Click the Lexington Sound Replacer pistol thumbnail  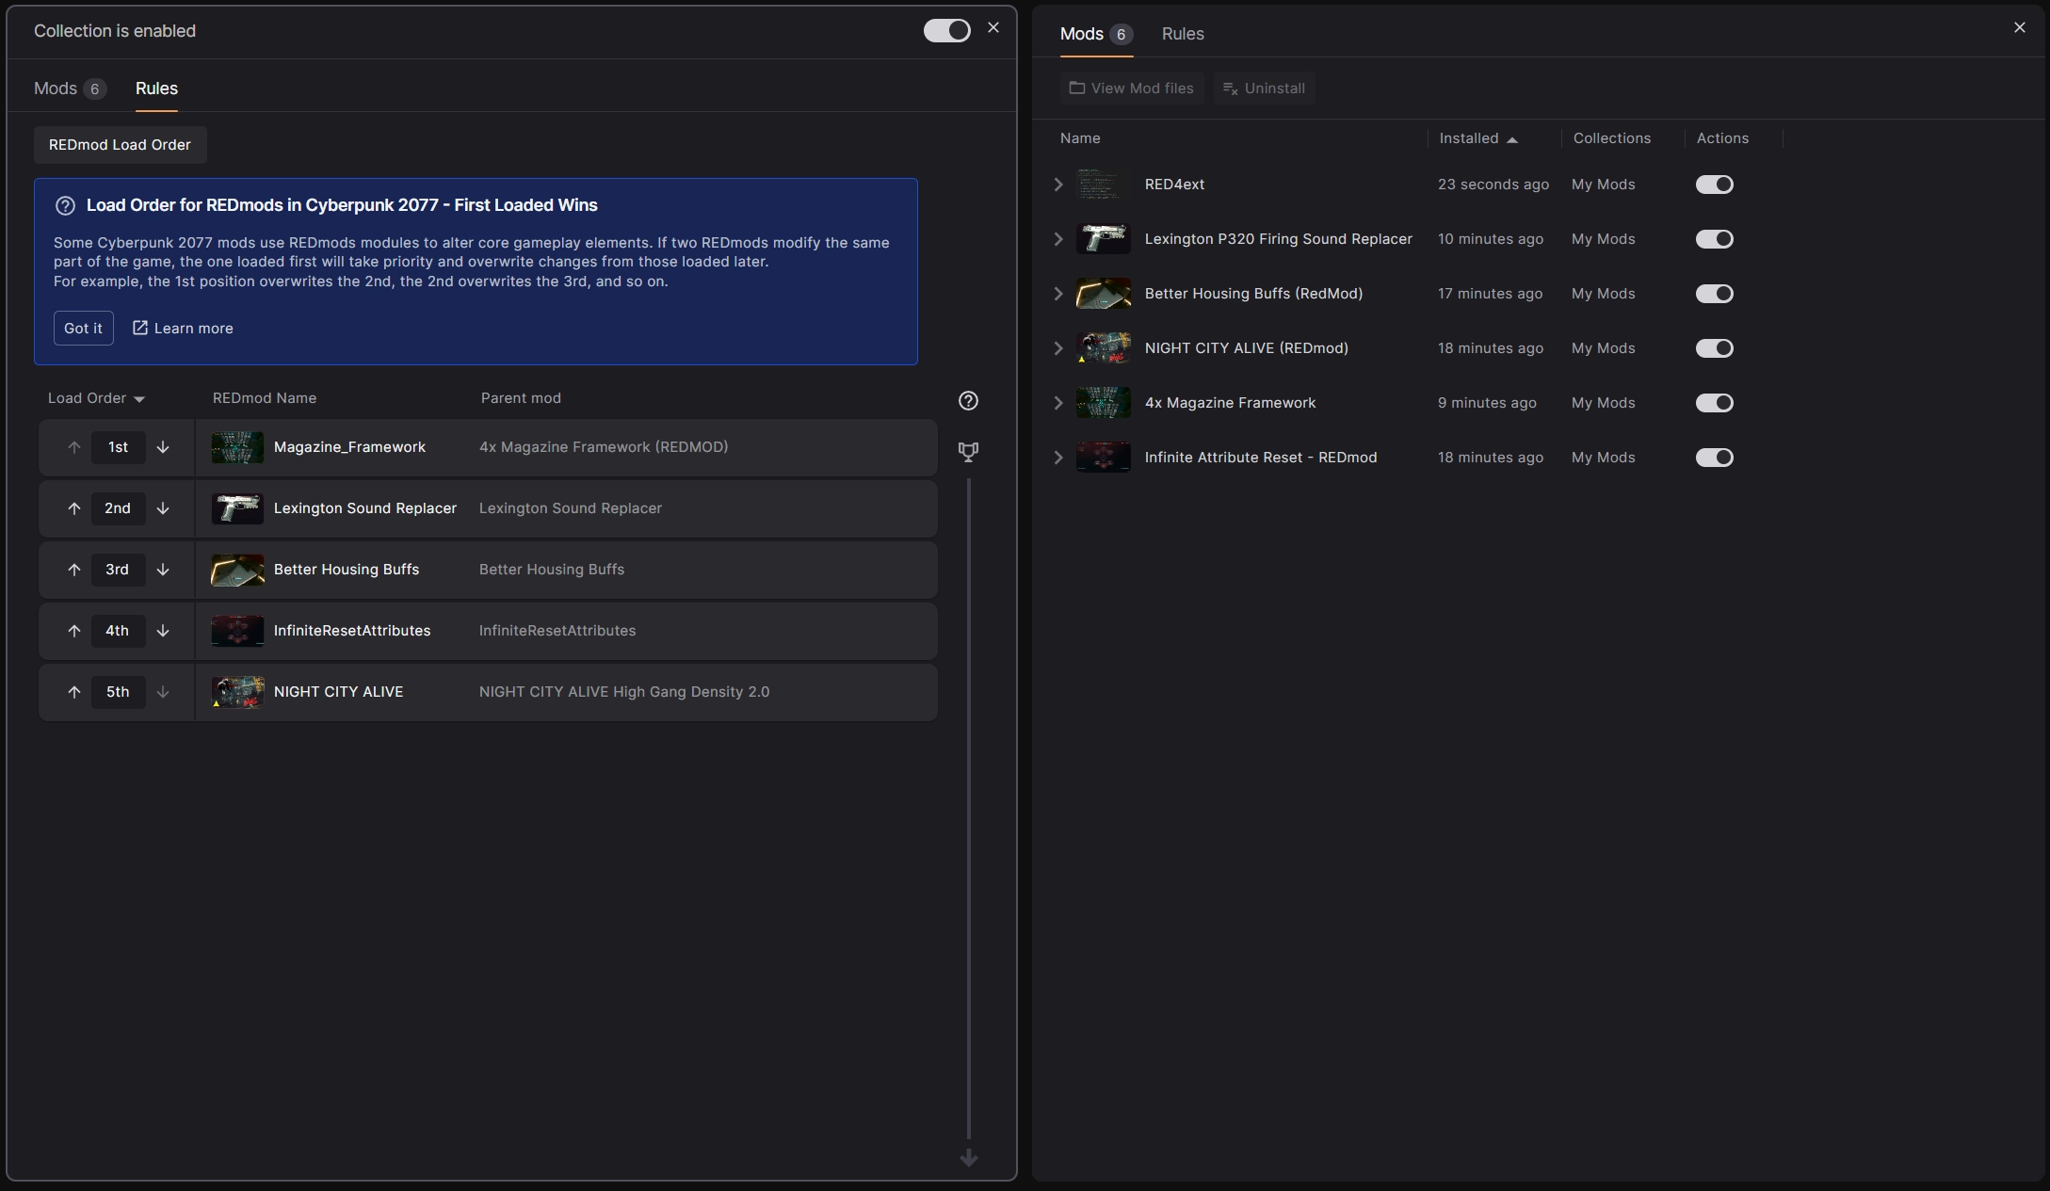237,508
